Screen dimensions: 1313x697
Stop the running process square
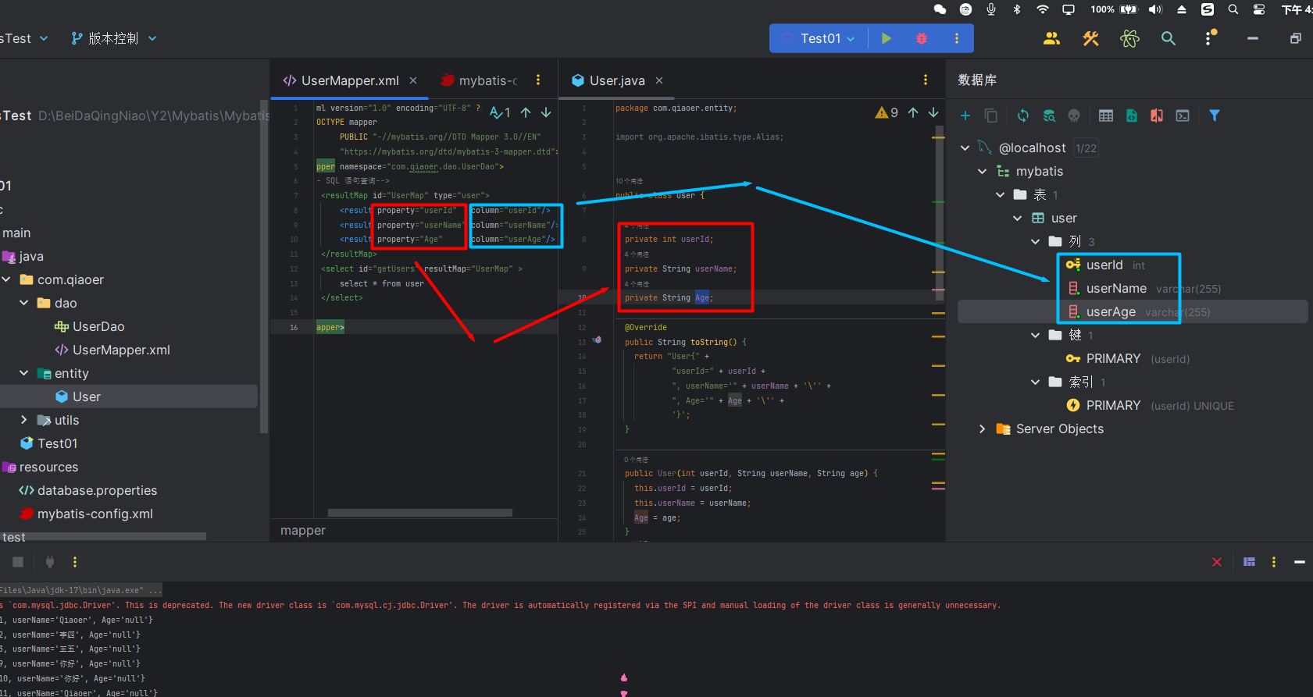18,562
